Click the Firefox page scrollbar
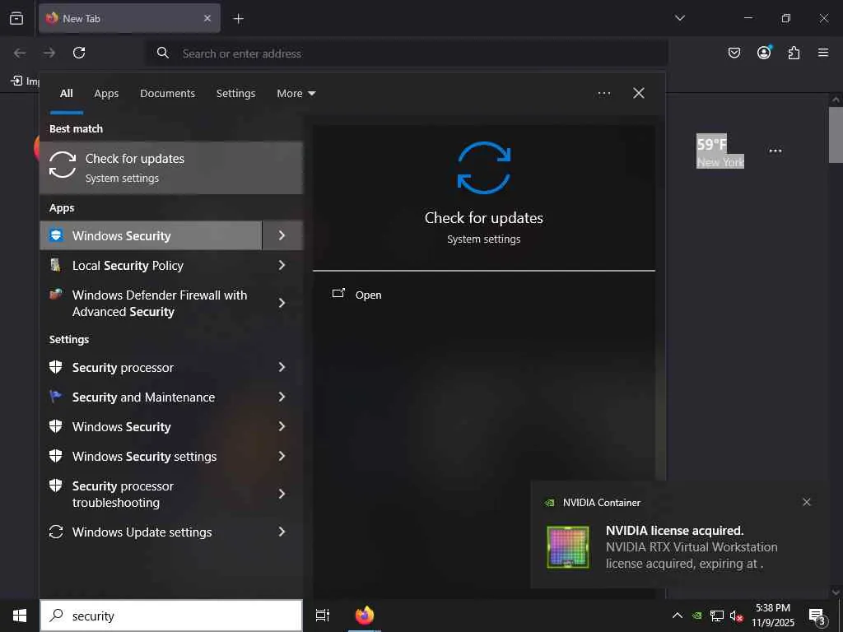 point(836,134)
